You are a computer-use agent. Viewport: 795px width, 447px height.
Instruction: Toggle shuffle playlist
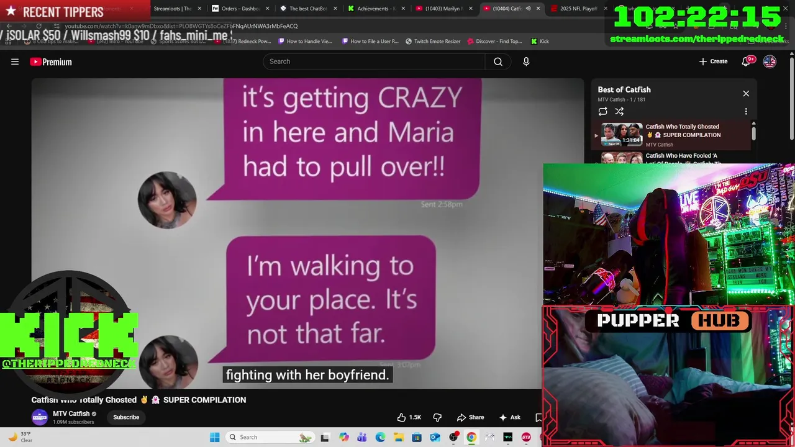[619, 111]
